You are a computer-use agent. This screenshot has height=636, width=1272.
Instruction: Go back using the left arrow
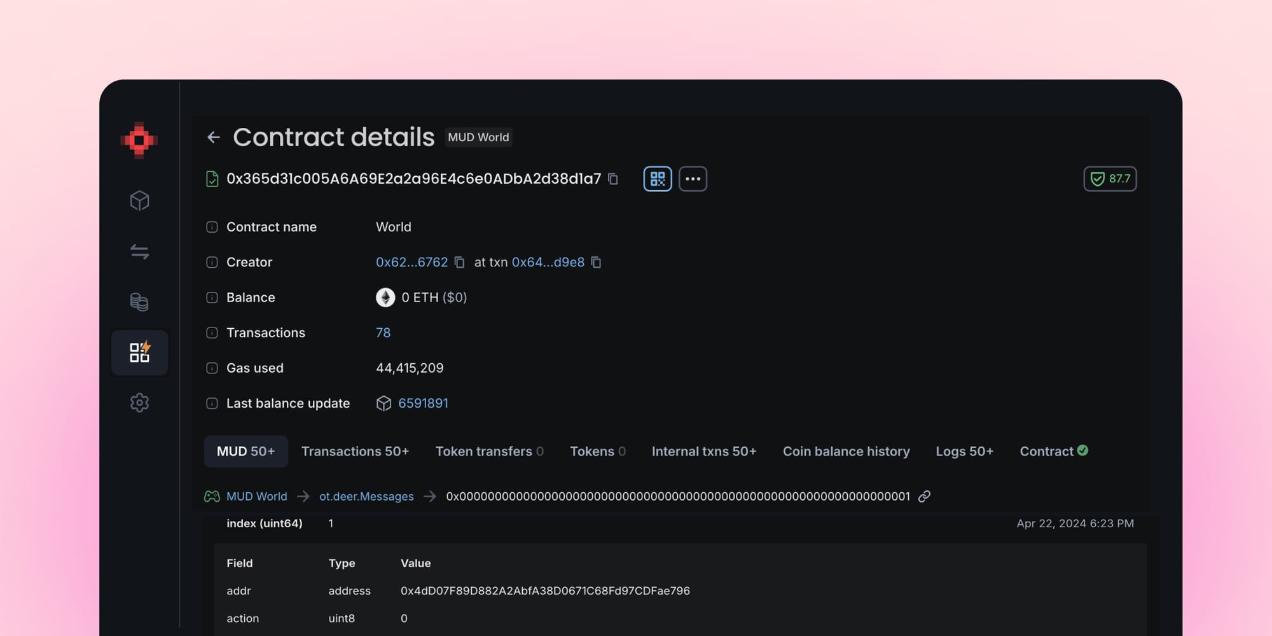(x=214, y=137)
